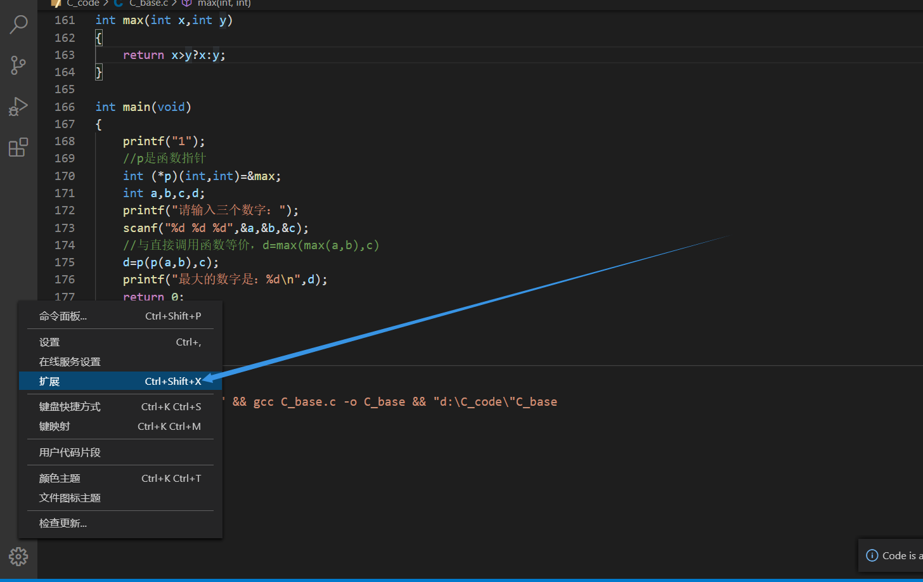Click the Manage gear icon
The image size is (923, 582).
pos(18,557)
